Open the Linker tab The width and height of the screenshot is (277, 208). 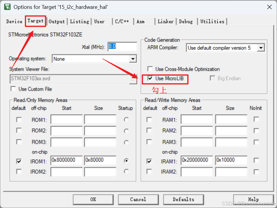coord(166,22)
